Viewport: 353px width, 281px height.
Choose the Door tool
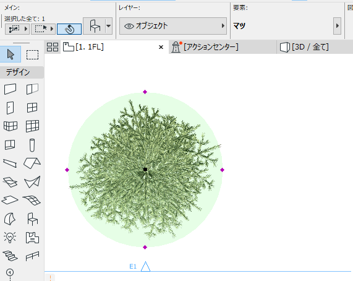(10, 108)
